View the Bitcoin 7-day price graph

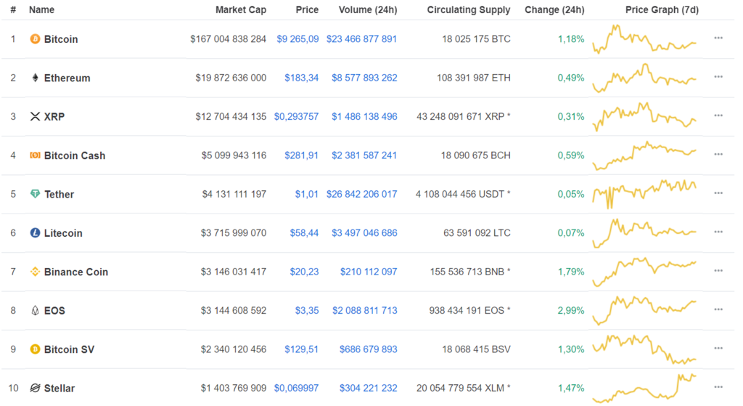click(x=644, y=39)
